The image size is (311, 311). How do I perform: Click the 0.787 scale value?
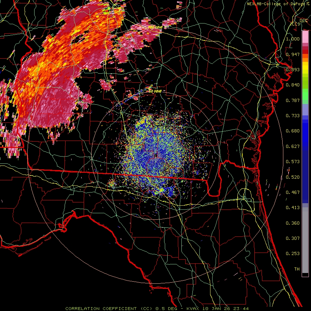click(x=293, y=100)
